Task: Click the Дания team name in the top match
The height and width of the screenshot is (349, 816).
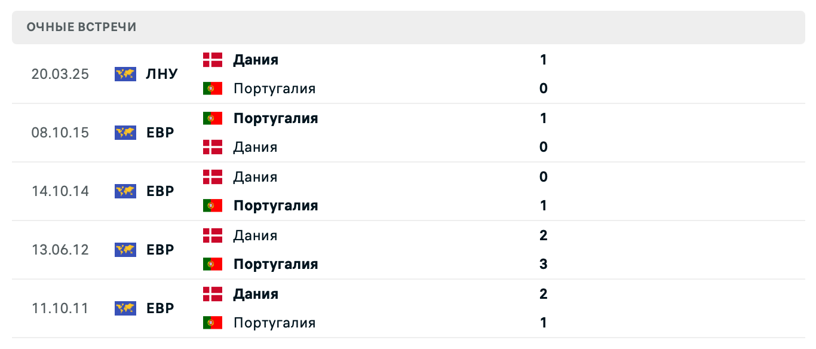Action: pos(254,60)
